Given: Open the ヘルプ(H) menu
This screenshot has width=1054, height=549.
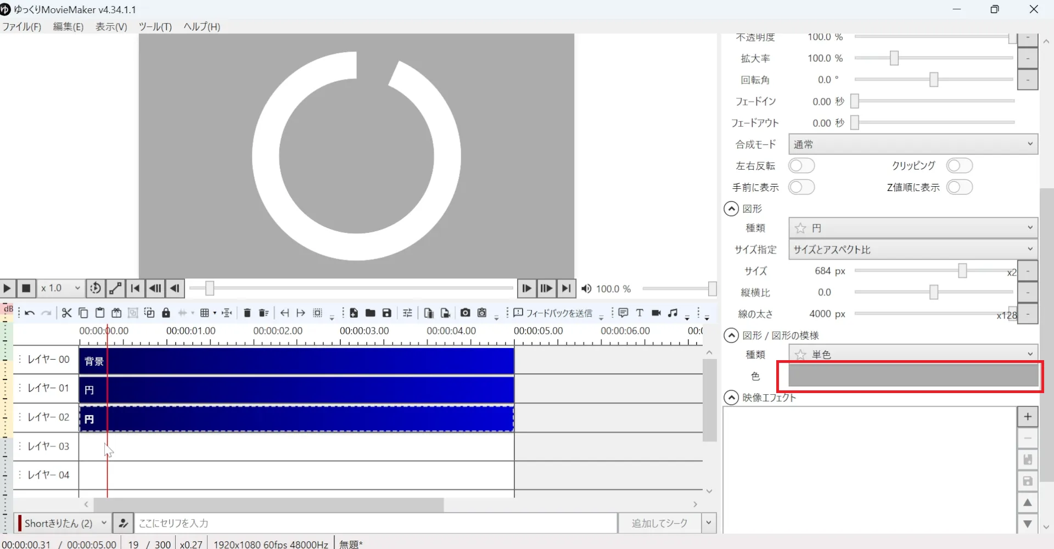Looking at the screenshot, I should 201,27.
